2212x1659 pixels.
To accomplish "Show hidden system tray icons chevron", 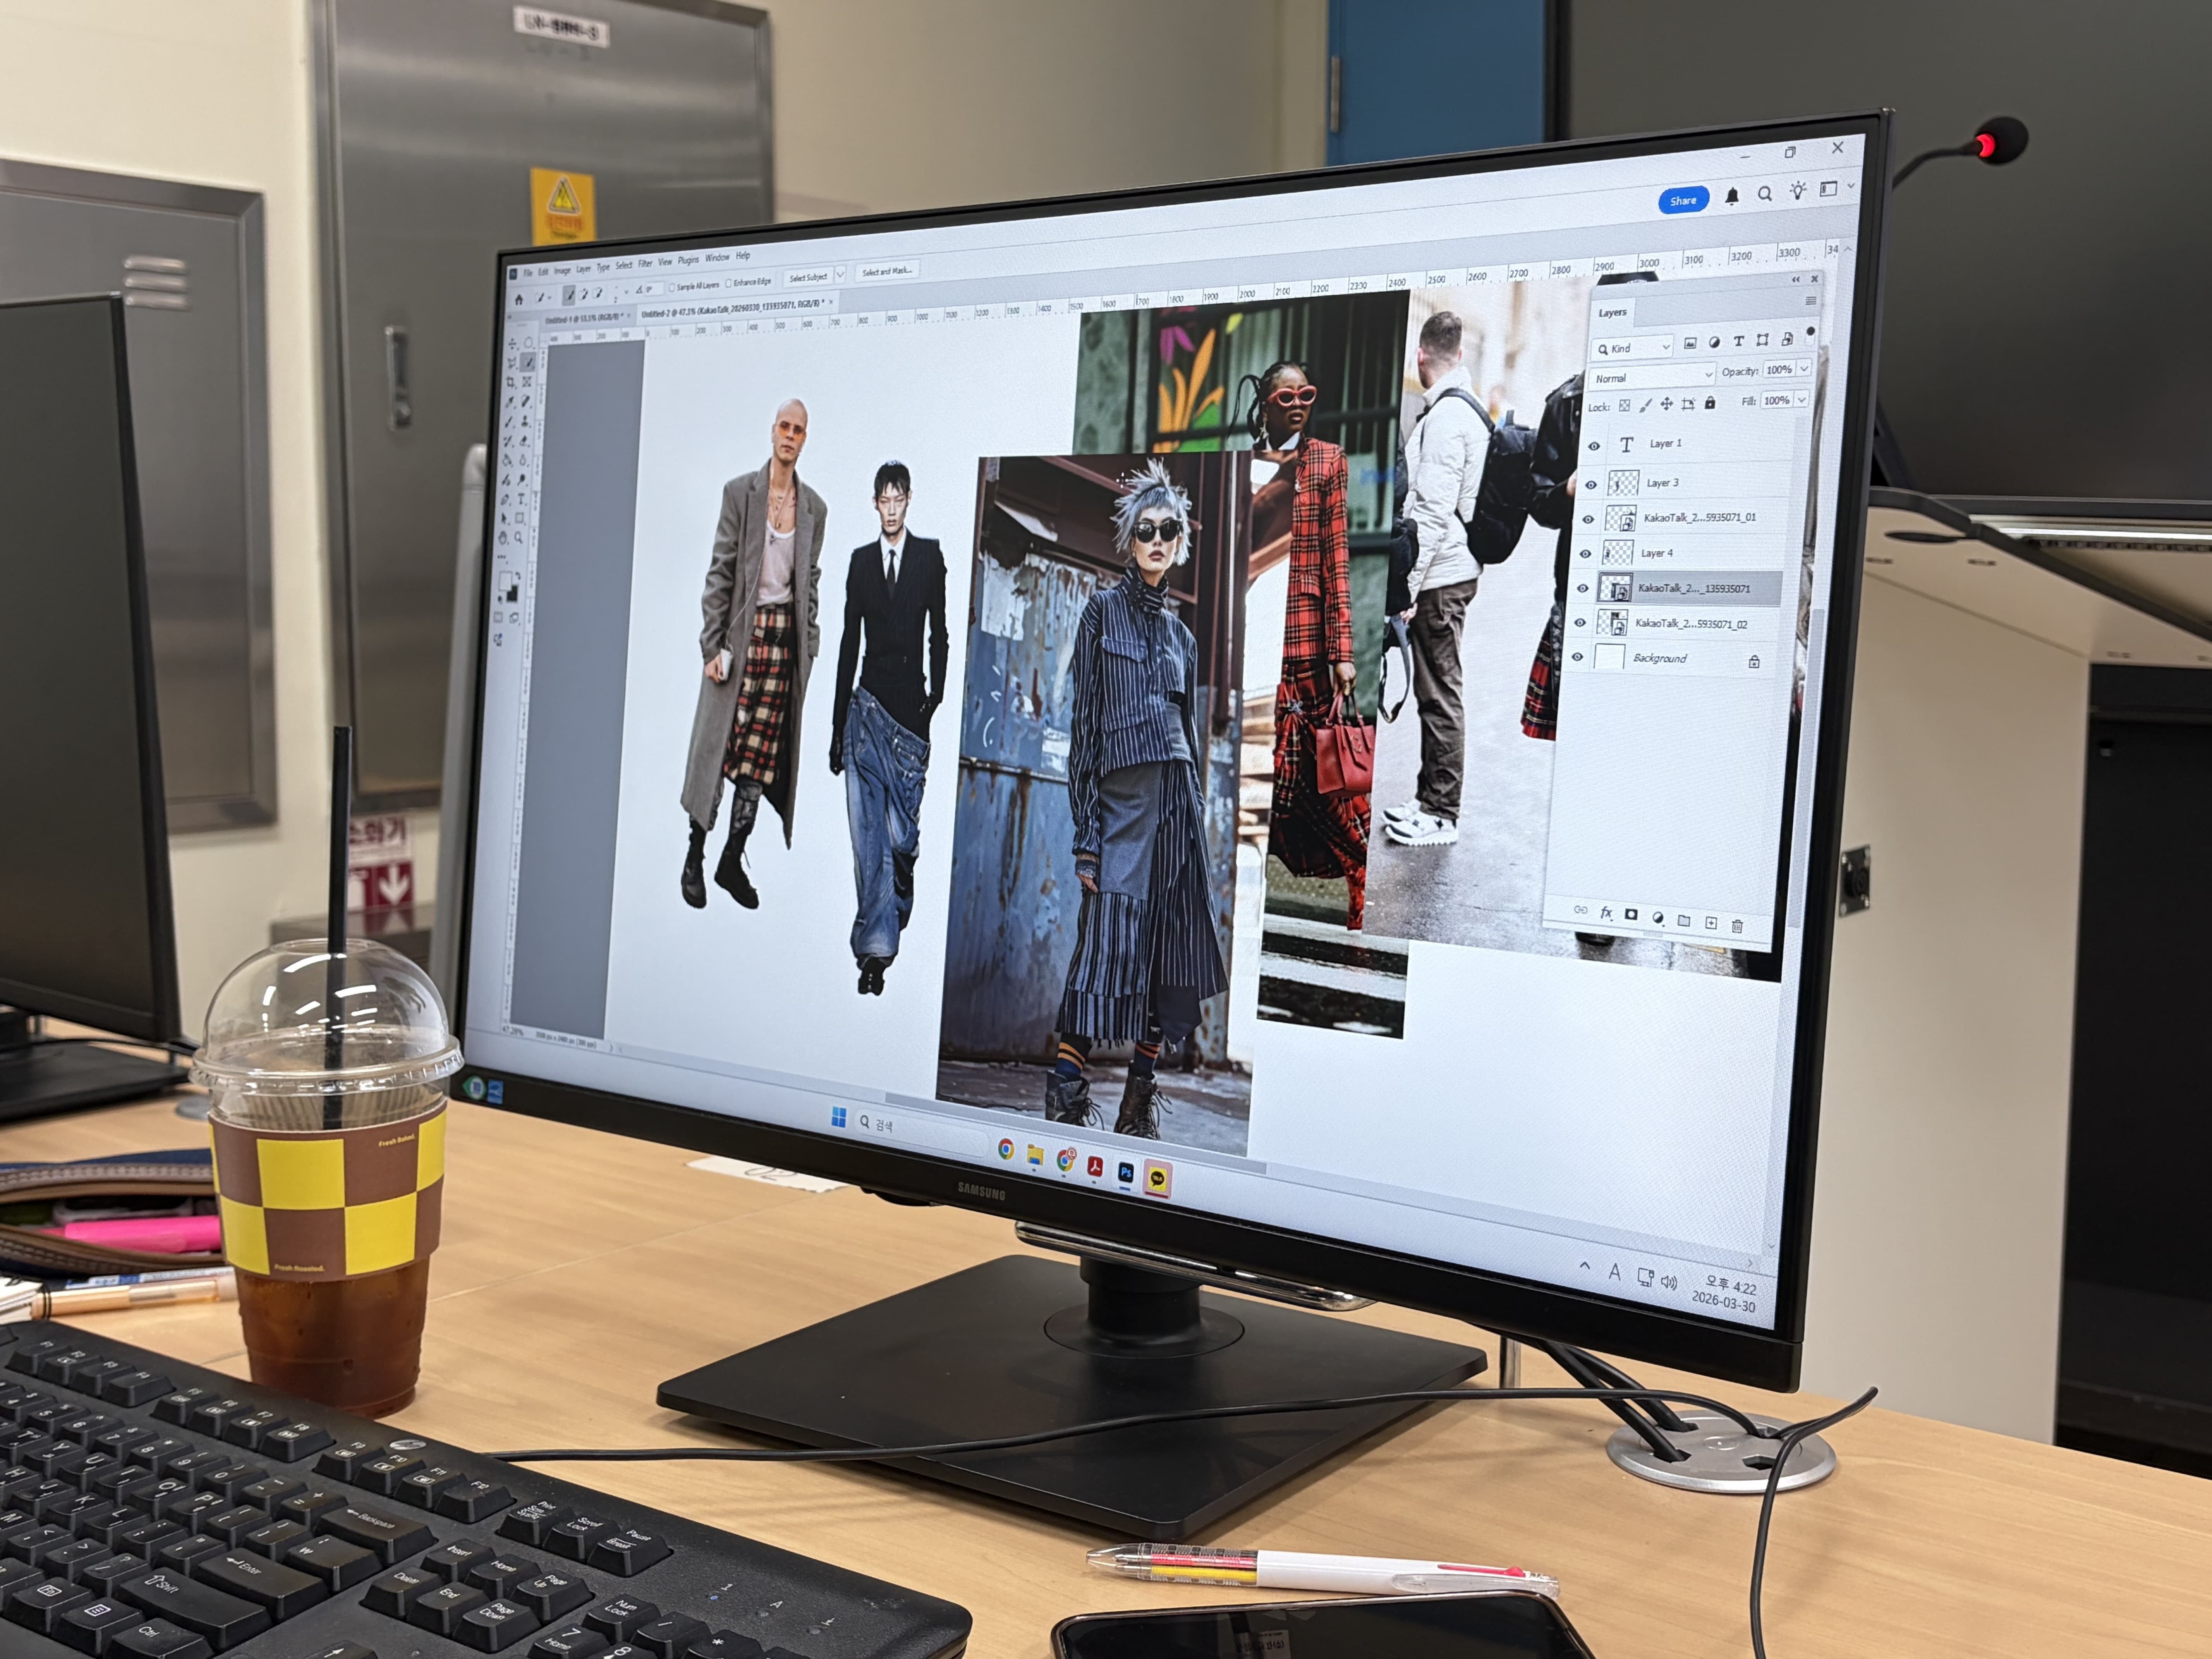I will [x=1585, y=1266].
